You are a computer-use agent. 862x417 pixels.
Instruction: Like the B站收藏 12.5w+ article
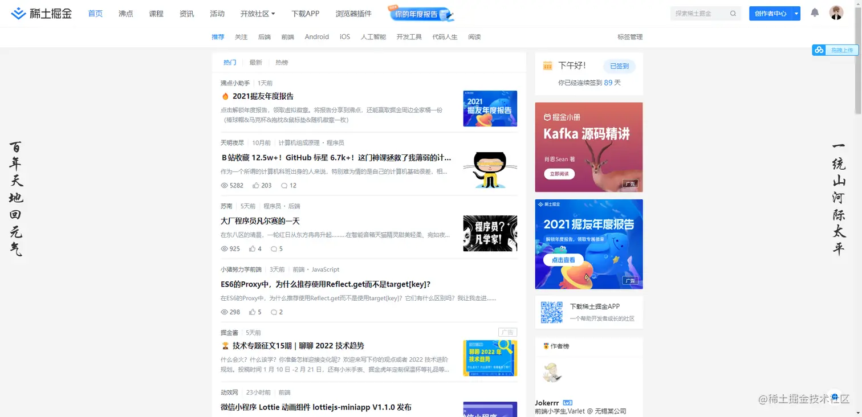[256, 185]
